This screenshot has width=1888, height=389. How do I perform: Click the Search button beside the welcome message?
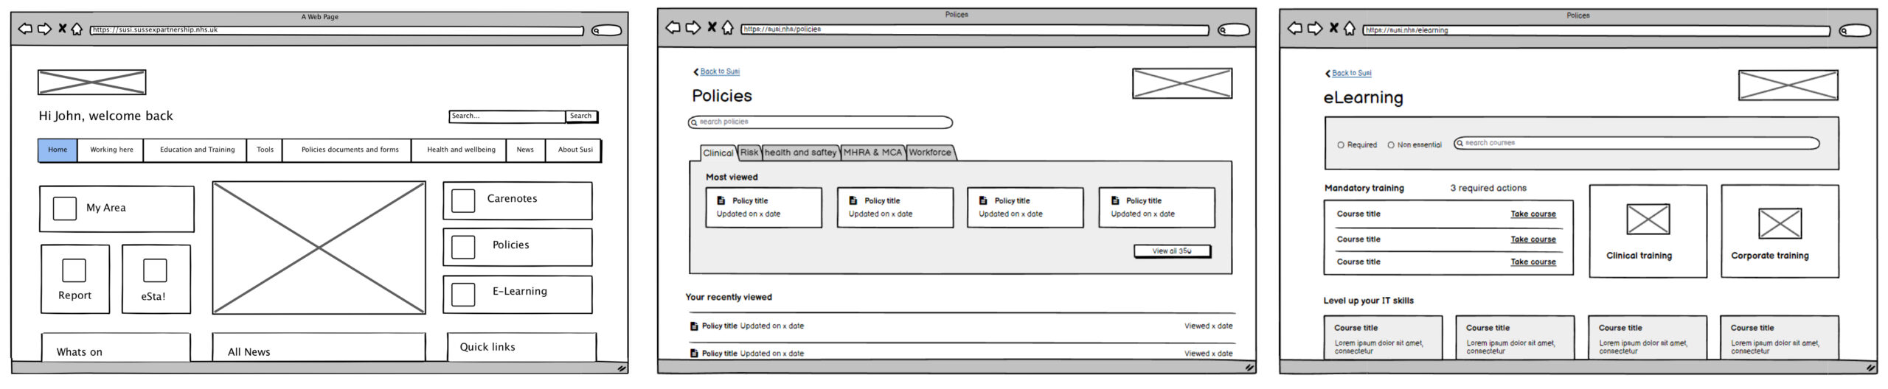pyautogui.click(x=581, y=116)
